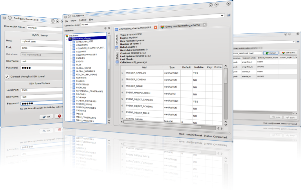Click the Connection Name field showing myhost

click(x=45, y=28)
